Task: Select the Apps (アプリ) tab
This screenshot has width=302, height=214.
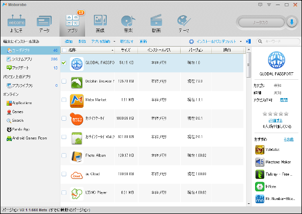Action: 72,24
